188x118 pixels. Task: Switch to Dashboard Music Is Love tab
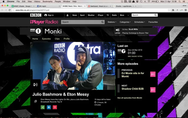click(99, 6)
